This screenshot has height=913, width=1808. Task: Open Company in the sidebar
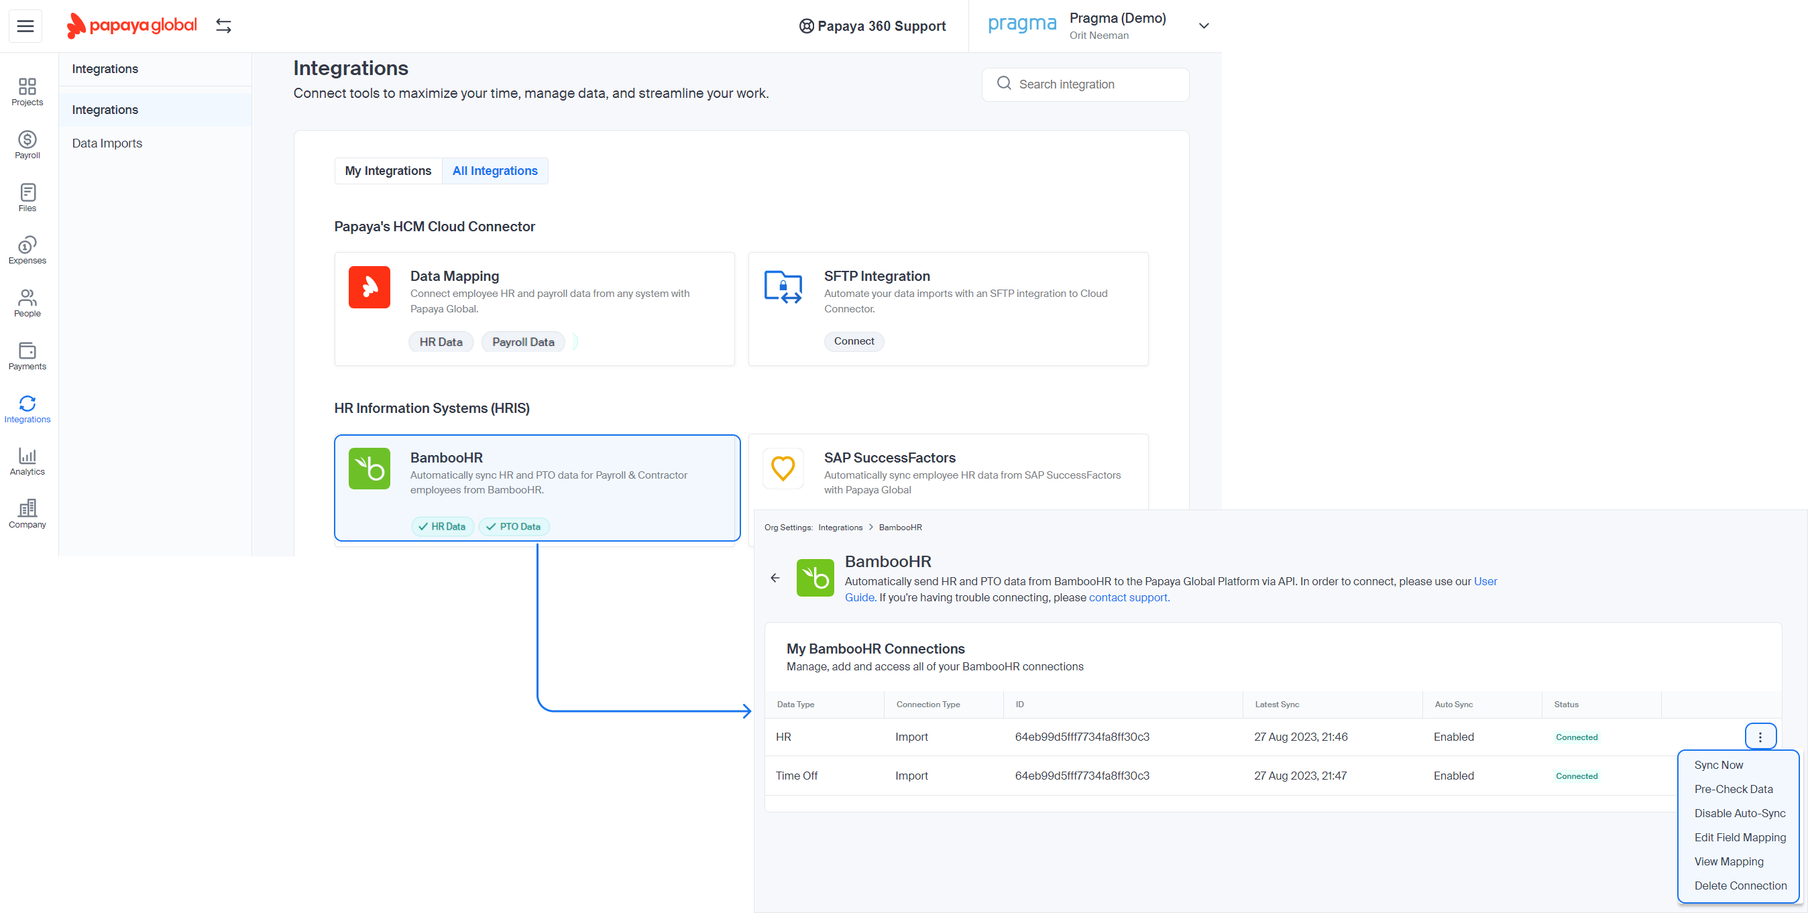point(27,513)
